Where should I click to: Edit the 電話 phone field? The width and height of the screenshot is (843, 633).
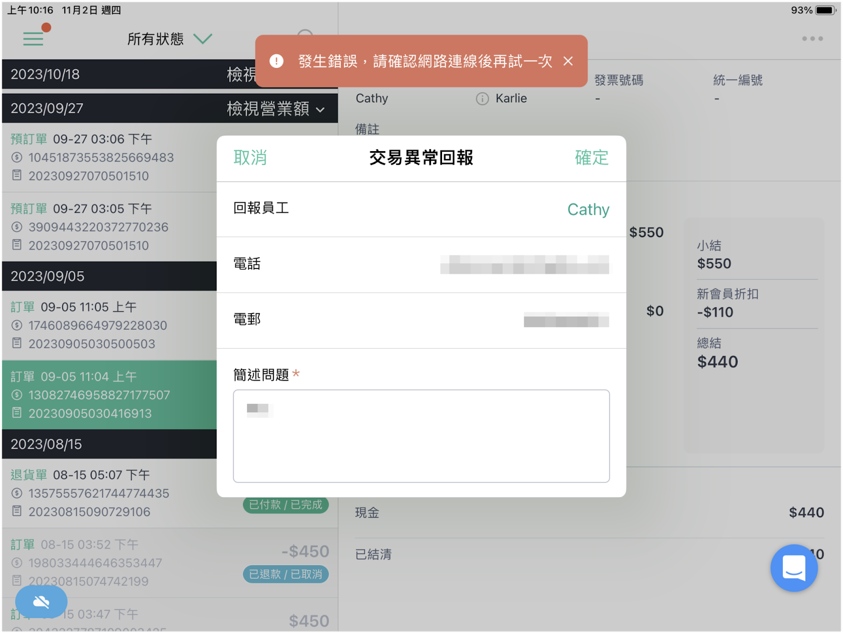[x=421, y=264]
